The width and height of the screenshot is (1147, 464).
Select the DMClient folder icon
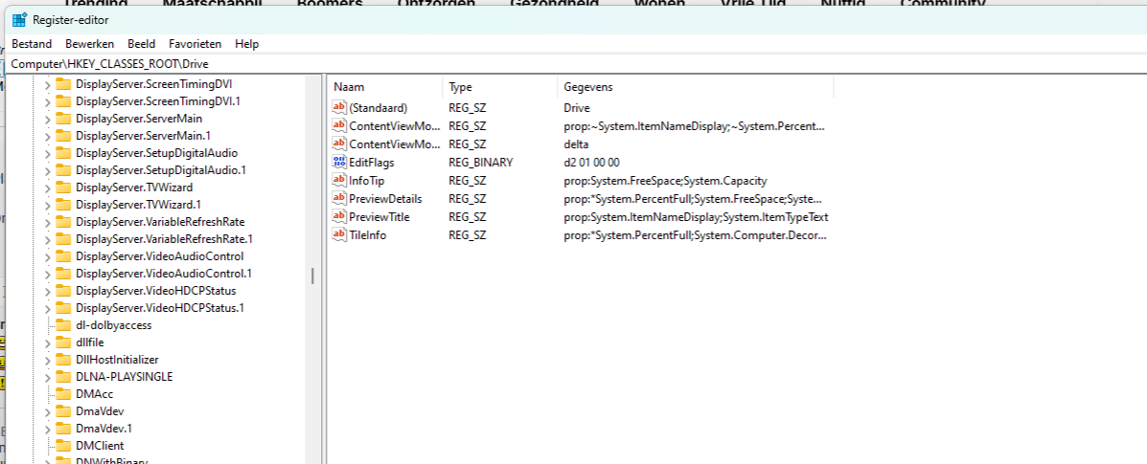64,446
